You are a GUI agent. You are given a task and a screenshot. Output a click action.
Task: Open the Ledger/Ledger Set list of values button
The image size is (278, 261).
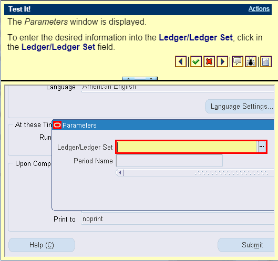[x=262, y=147]
